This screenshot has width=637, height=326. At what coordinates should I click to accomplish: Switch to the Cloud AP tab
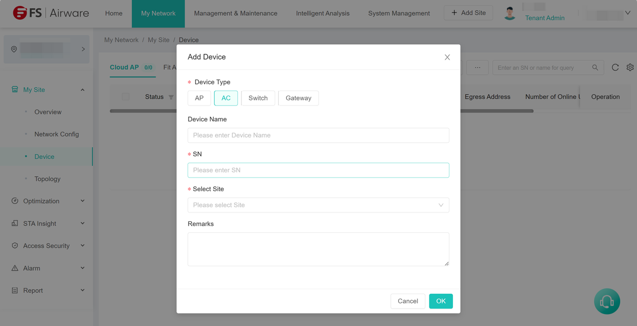(x=124, y=67)
